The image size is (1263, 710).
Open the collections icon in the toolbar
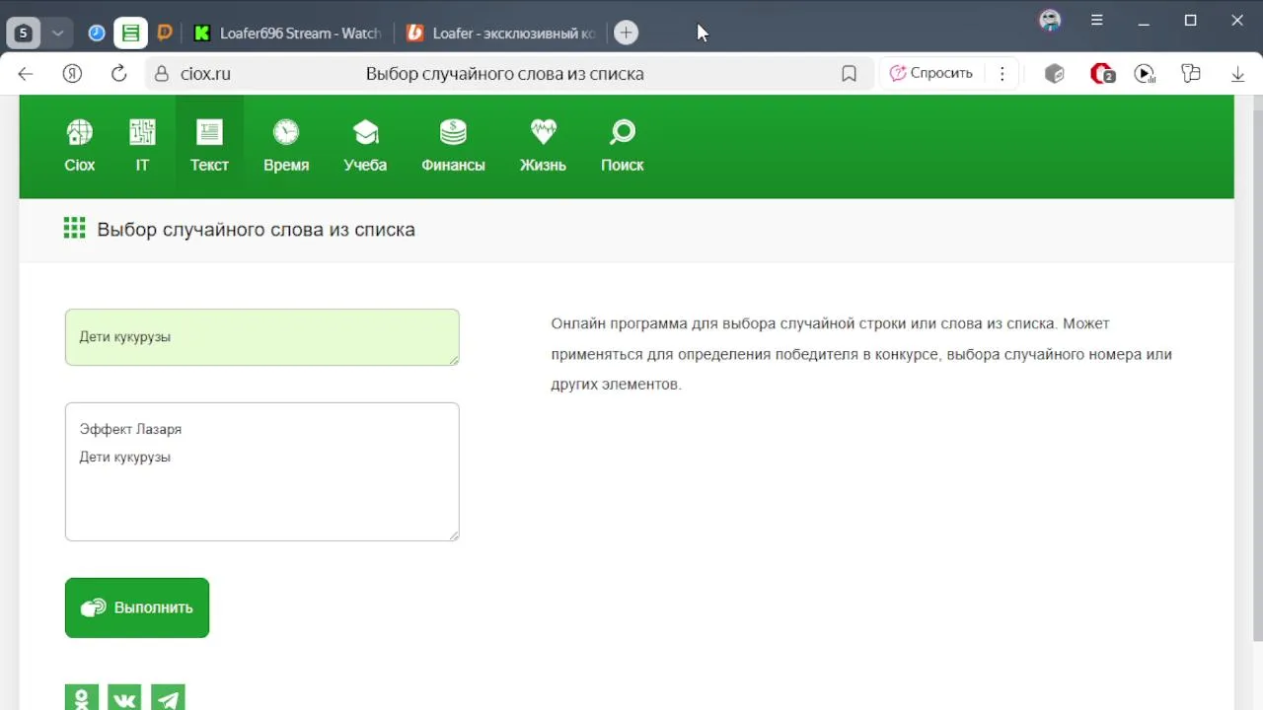(x=1191, y=74)
